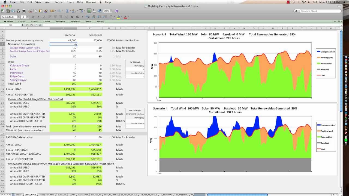Click the Sort icon in the toolbar
Viewport: 349px width, 196px height.
pyautogui.click(x=74, y=11)
